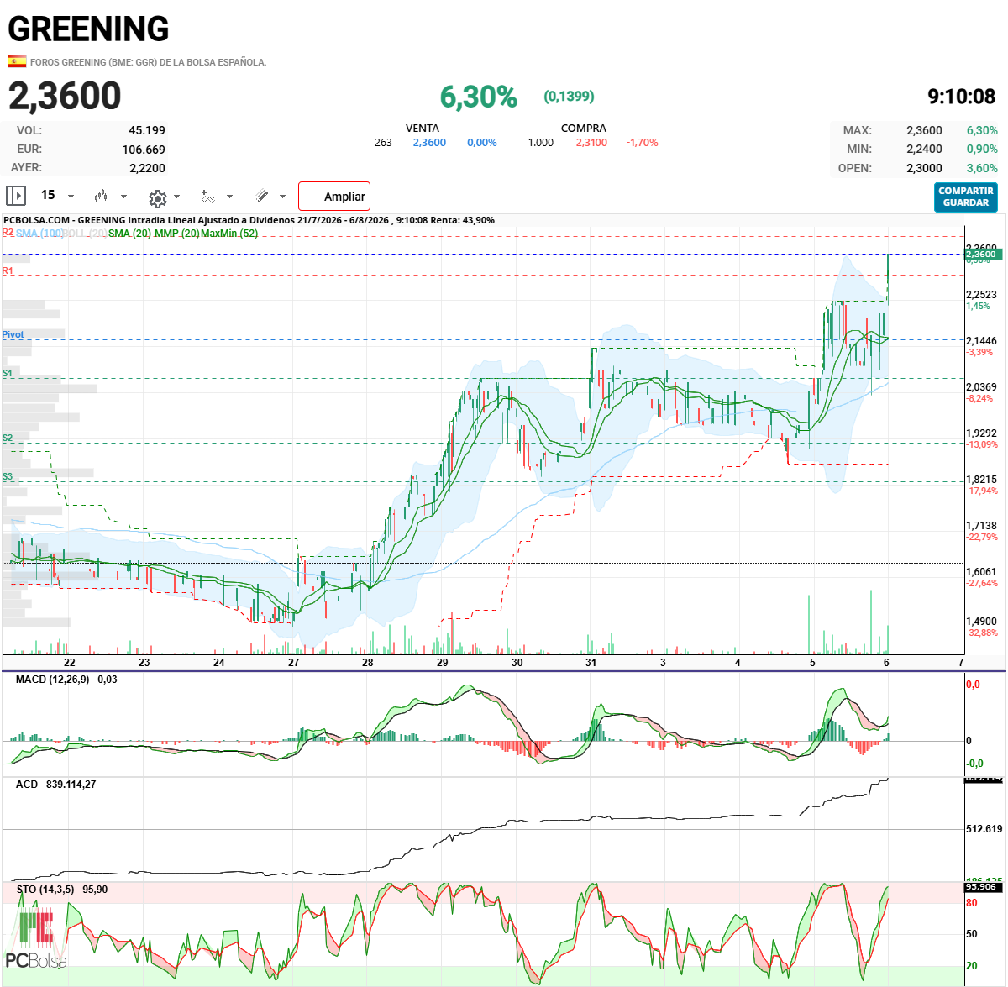Click the MIN value 2,2400
The width and height of the screenshot is (1008, 987).
[924, 149]
